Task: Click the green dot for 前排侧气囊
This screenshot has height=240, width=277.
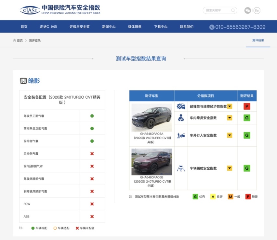Action: tap(92, 141)
